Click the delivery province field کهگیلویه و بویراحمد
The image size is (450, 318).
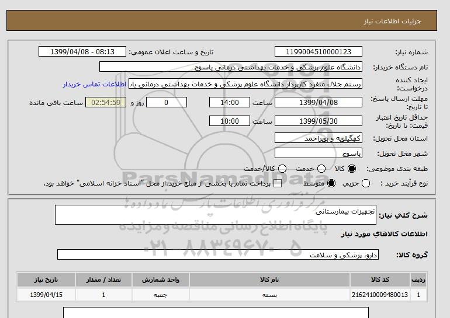319,138
